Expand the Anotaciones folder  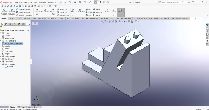coord(1,38)
